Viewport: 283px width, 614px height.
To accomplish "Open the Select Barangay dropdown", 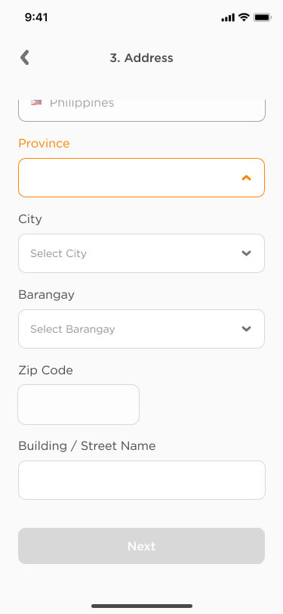I will (142, 329).
